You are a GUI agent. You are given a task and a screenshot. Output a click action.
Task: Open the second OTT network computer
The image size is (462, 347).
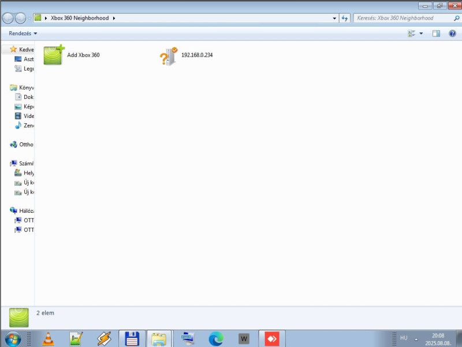pos(24,230)
